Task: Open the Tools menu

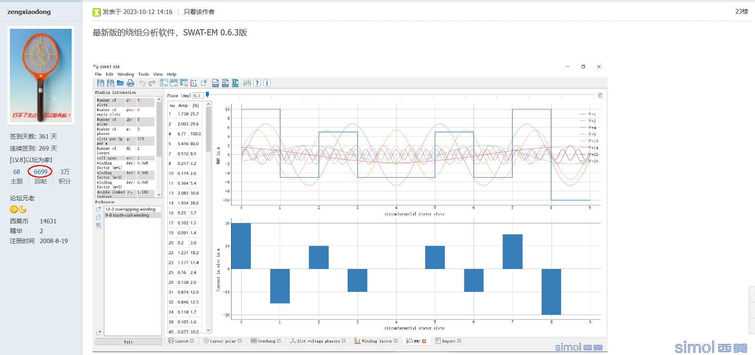Action: [144, 74]
